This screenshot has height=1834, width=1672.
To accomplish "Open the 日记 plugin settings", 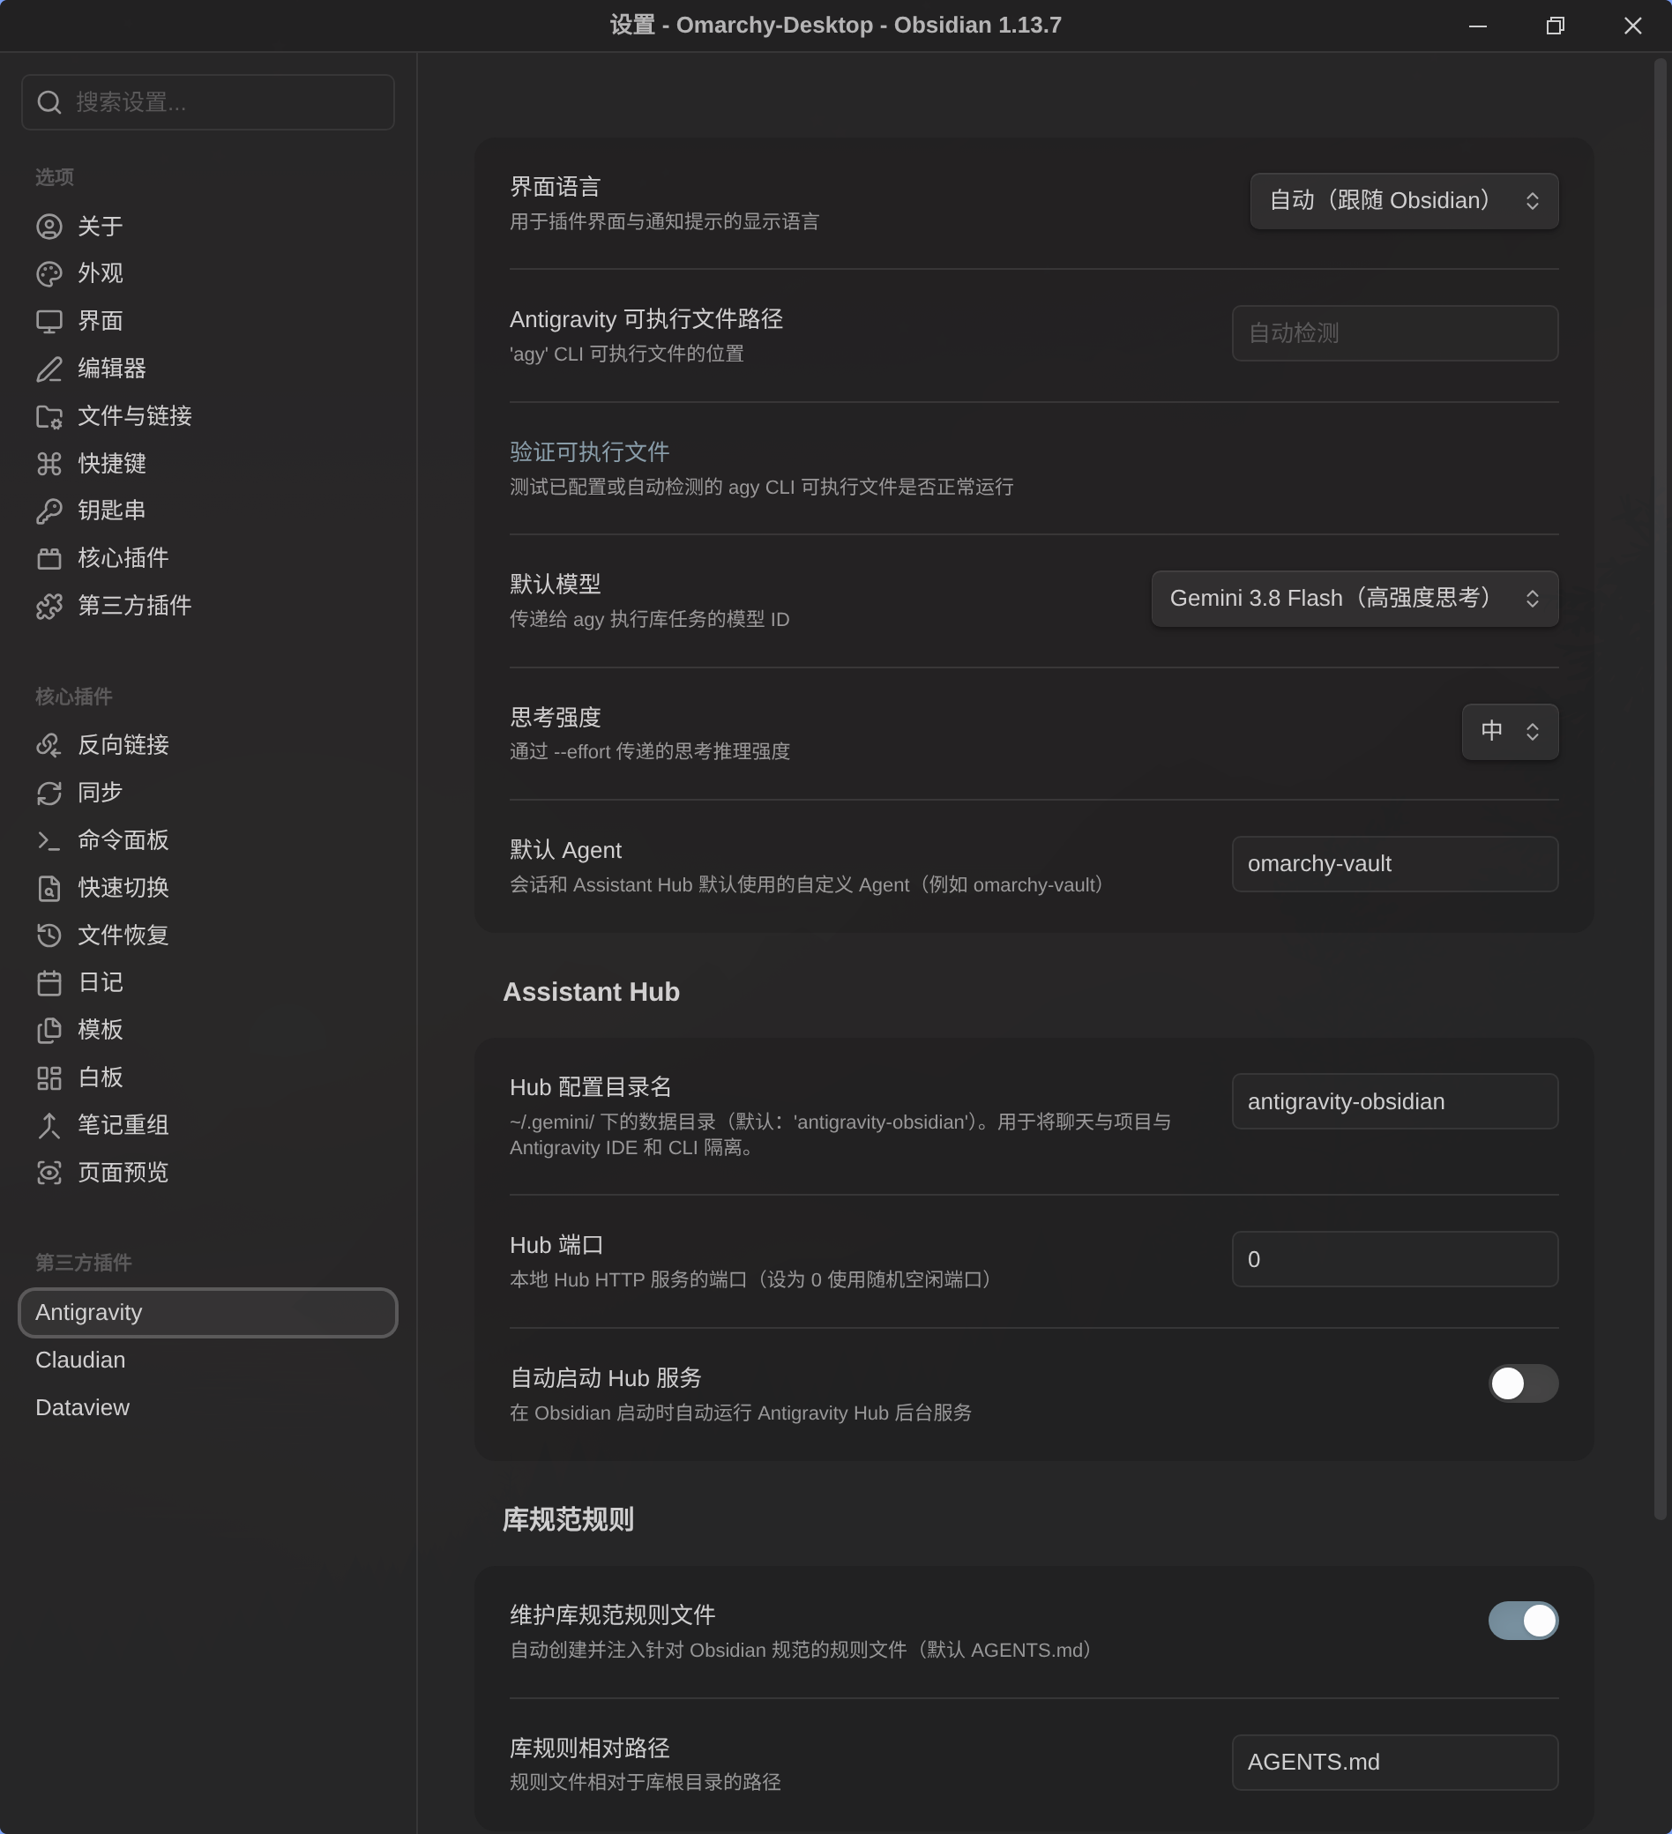I will point(207,983).
